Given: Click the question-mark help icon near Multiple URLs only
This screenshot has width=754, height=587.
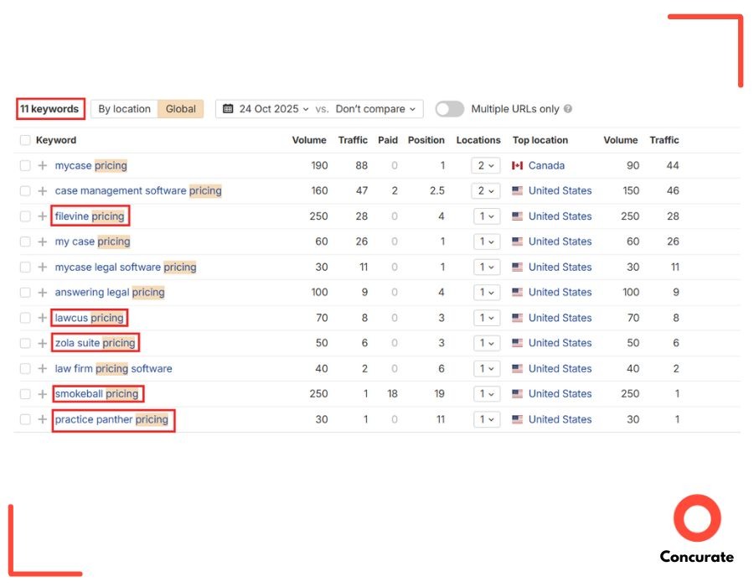Looking at the screenshot, I should point(570,109).
